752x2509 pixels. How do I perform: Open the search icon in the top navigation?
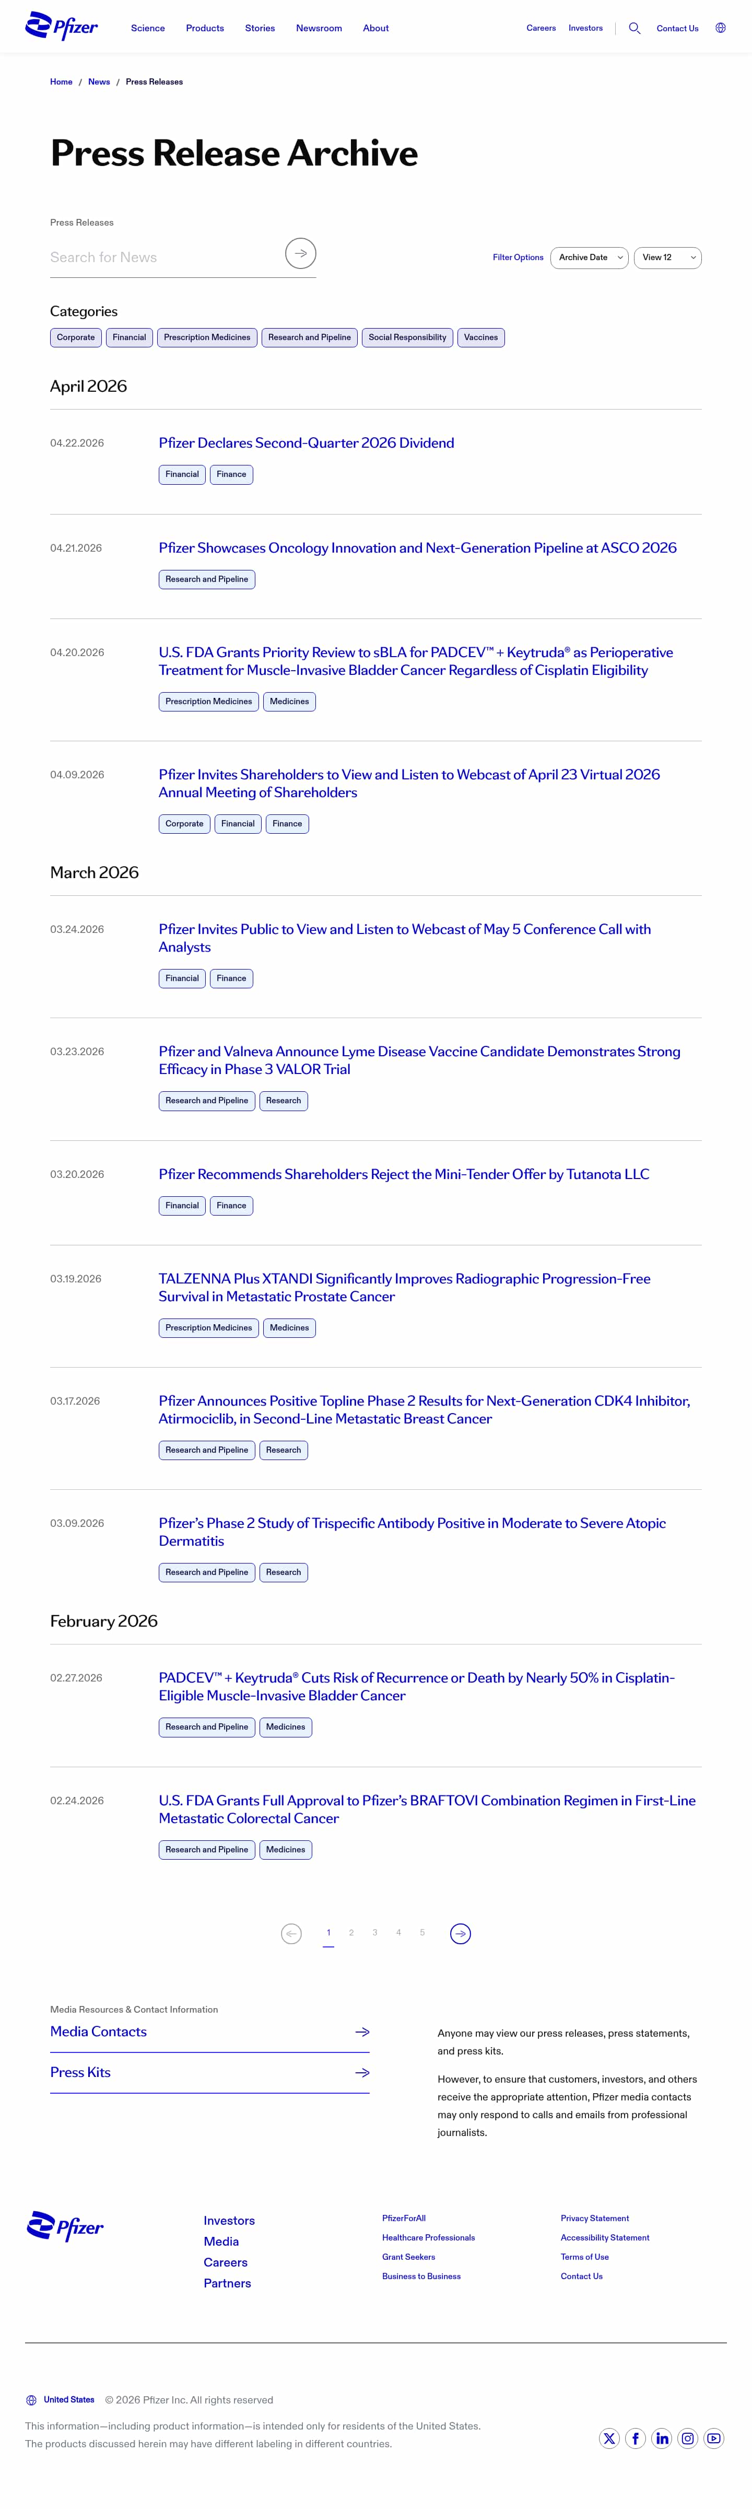634,28
